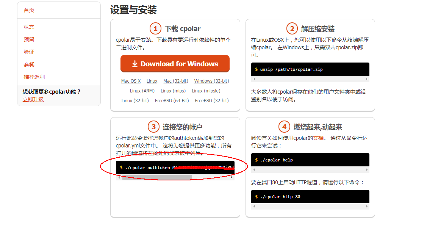
Task: Open 推荐返利 referral page
Action: tap(34, 77)
